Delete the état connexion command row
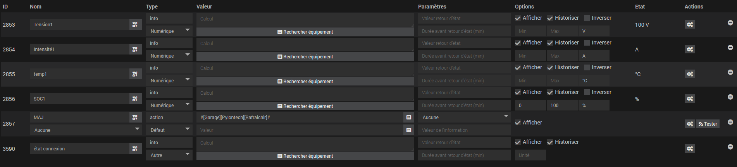 [730, 147]
